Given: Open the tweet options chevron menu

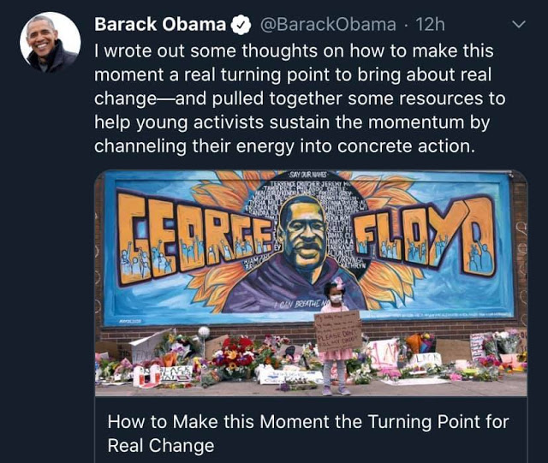Looking at the screenshot, I should 518,25.
